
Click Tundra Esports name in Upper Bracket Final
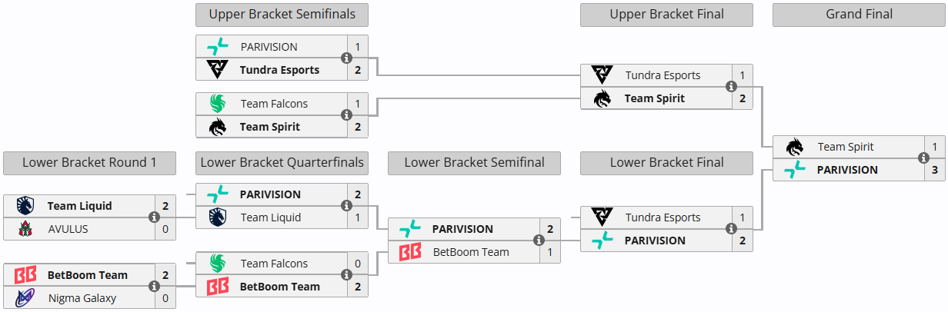point(663,75)
